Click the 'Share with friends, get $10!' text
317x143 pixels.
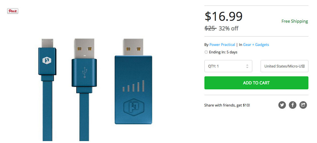[227, 105]
